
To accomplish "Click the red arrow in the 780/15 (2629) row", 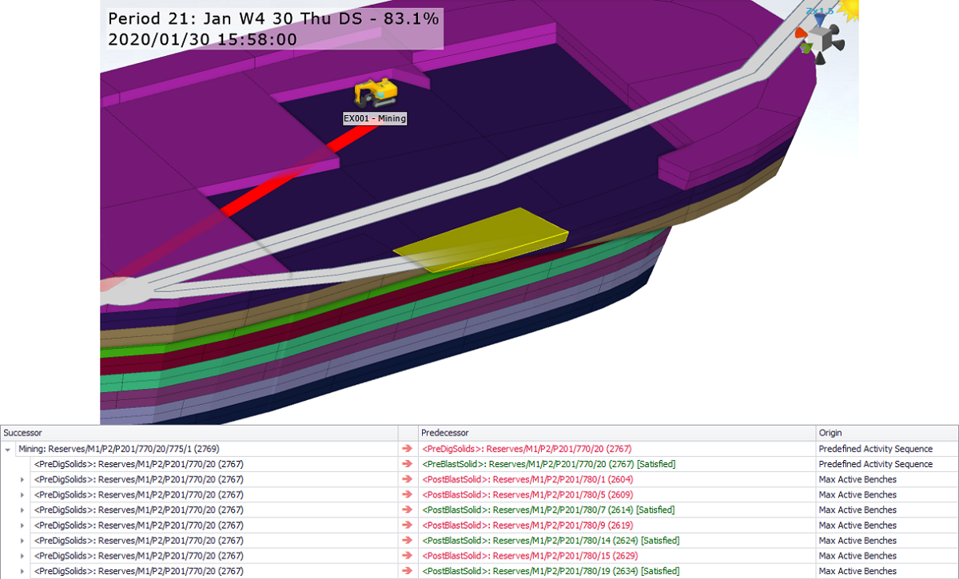I will tap(408, 556).
